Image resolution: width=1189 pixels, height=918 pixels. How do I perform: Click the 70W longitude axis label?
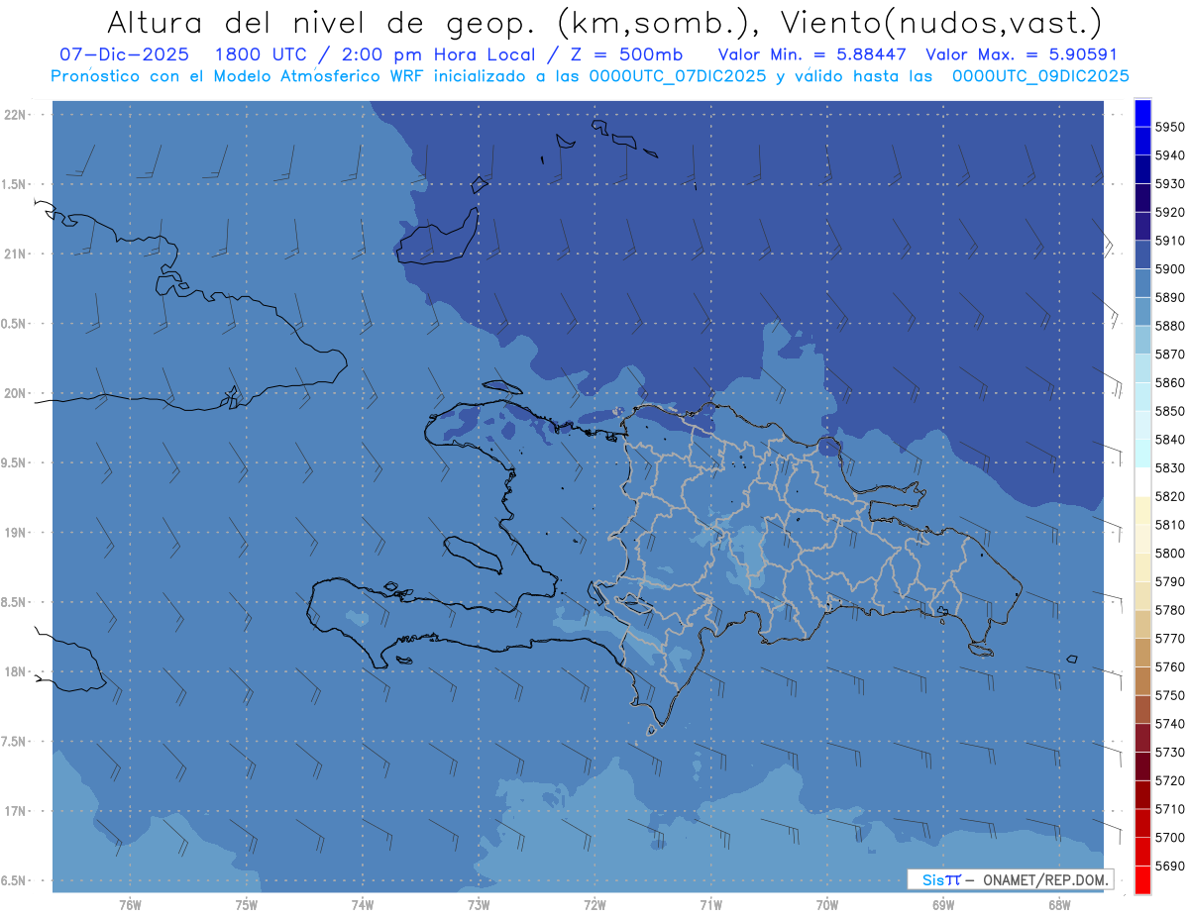tap(826, 905)
